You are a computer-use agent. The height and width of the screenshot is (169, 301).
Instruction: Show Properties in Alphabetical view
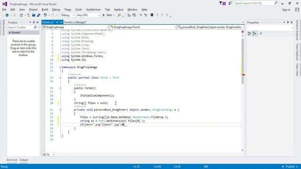click(x=254, y=33)
